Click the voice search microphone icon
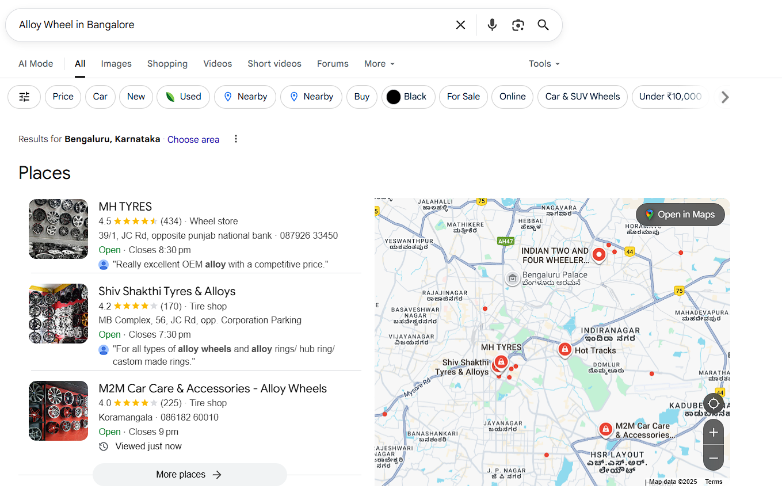This screenshot has width=782, height=500. [x=492, y=25]
